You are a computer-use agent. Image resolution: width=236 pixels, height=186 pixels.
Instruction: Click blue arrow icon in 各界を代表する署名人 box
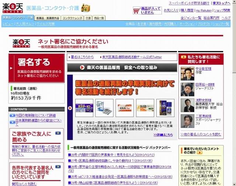58,167
